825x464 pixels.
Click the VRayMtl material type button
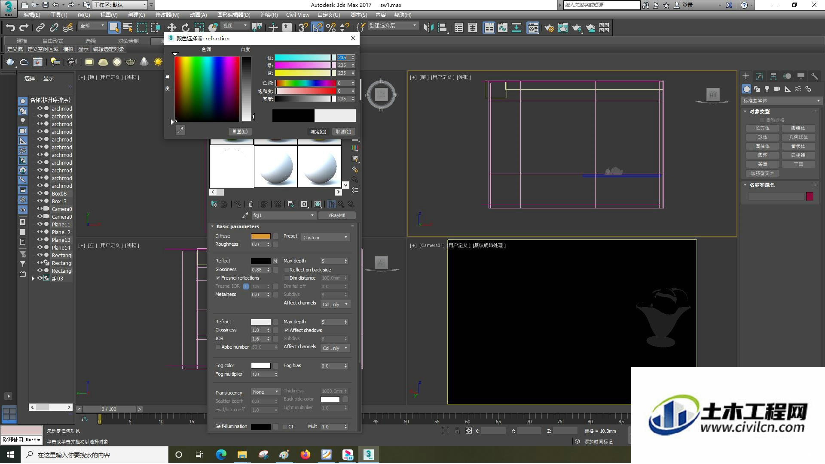(x=337, y=216)
